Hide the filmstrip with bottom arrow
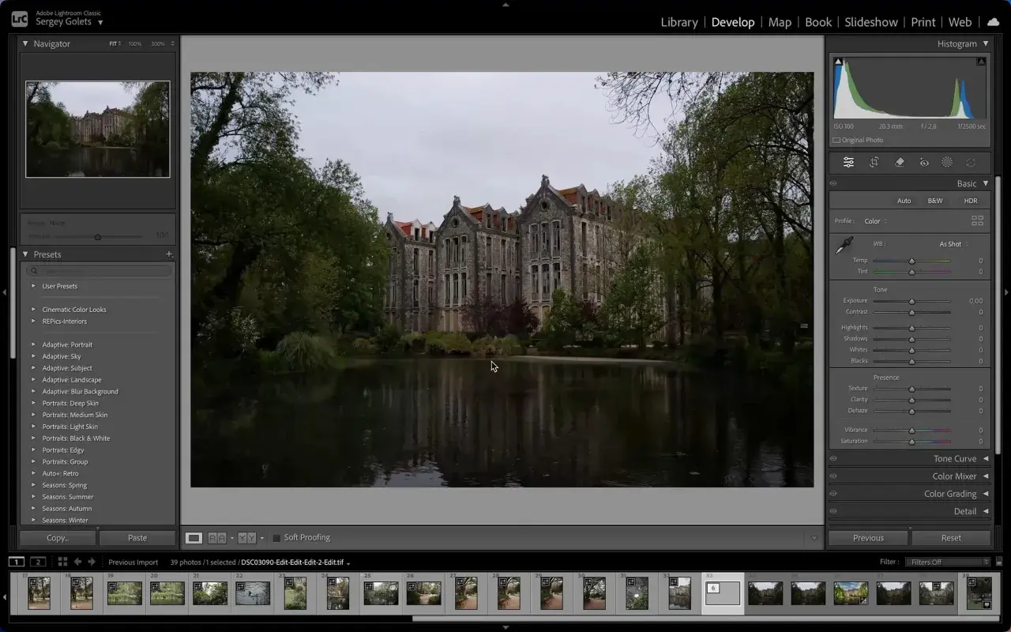Screen dimensions: 1011x632 click(505, 628)
